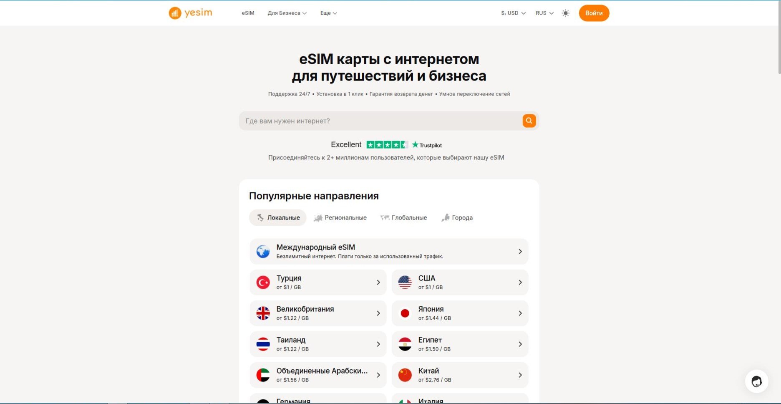The width and height of the screenshot is (781, 404).
Task: Click the USA flag icon
Action: coord(405,282)
